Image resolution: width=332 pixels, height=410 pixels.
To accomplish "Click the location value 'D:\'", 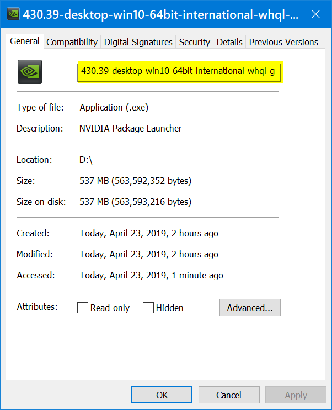I will 86,160.
